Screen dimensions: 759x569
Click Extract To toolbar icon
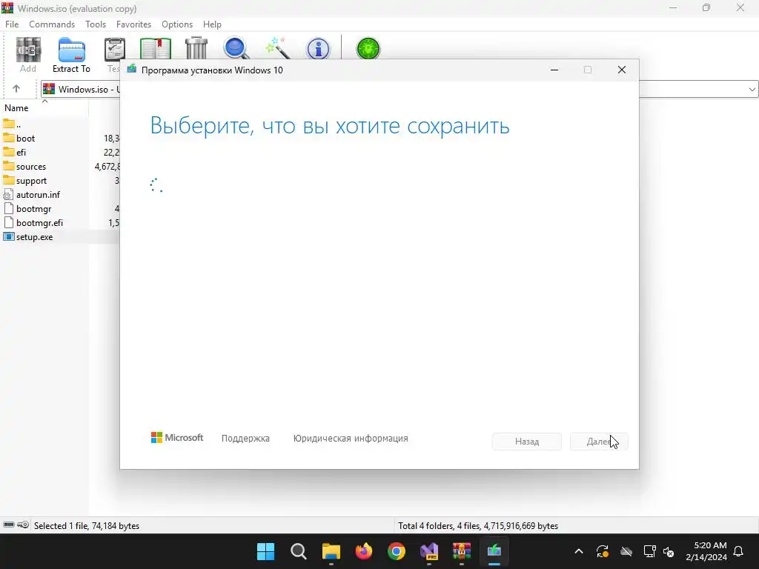pyautogui.click(x=71, y=54)
